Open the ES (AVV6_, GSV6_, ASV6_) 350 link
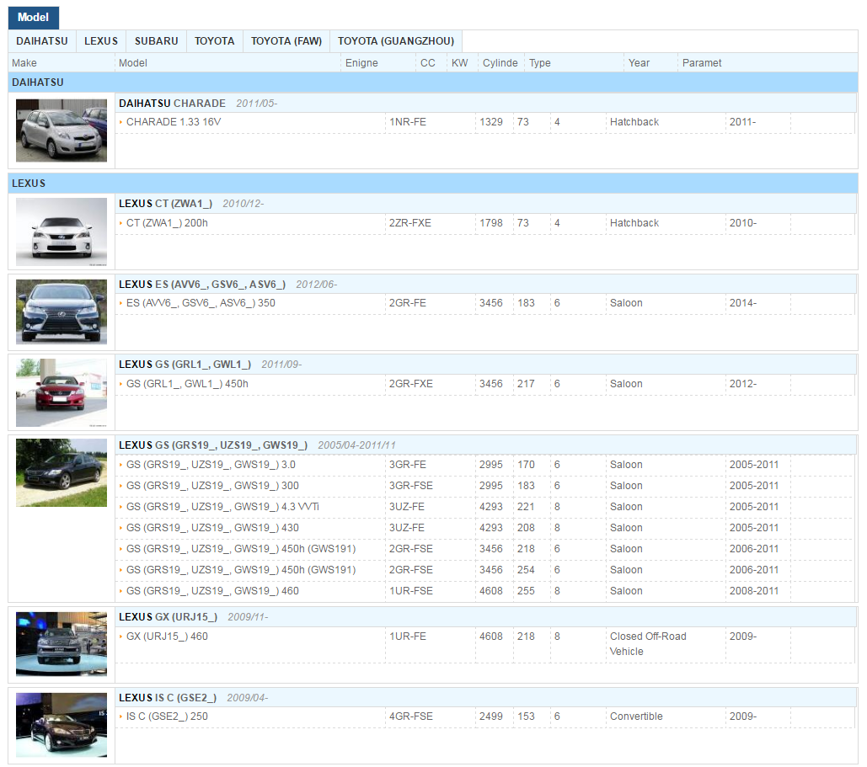This screenshot has width=867, height=767. (x=201, y=303)
